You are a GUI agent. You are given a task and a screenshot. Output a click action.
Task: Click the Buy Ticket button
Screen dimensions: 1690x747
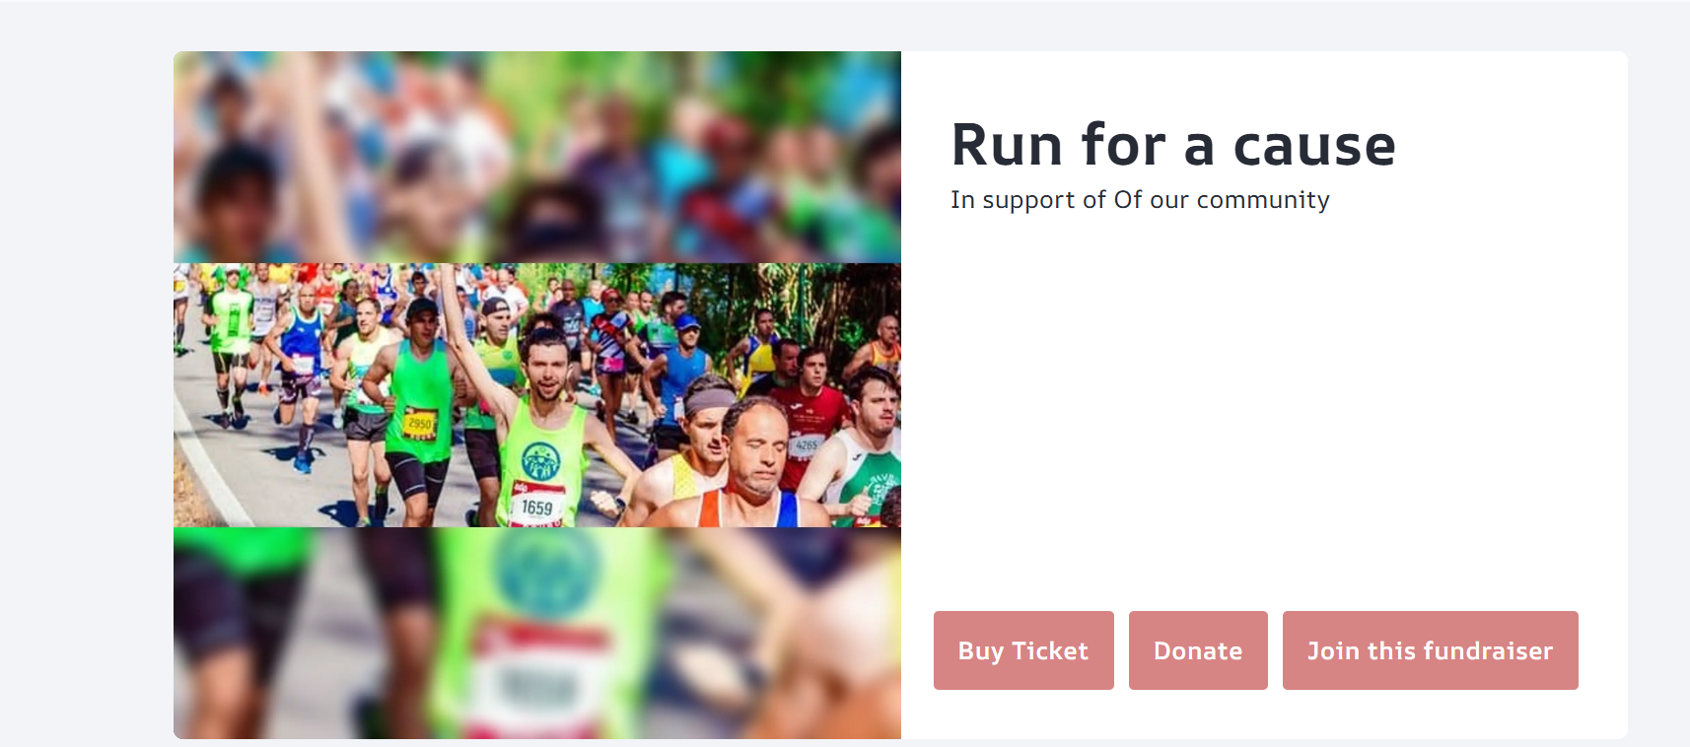(x=1023, y=650)
